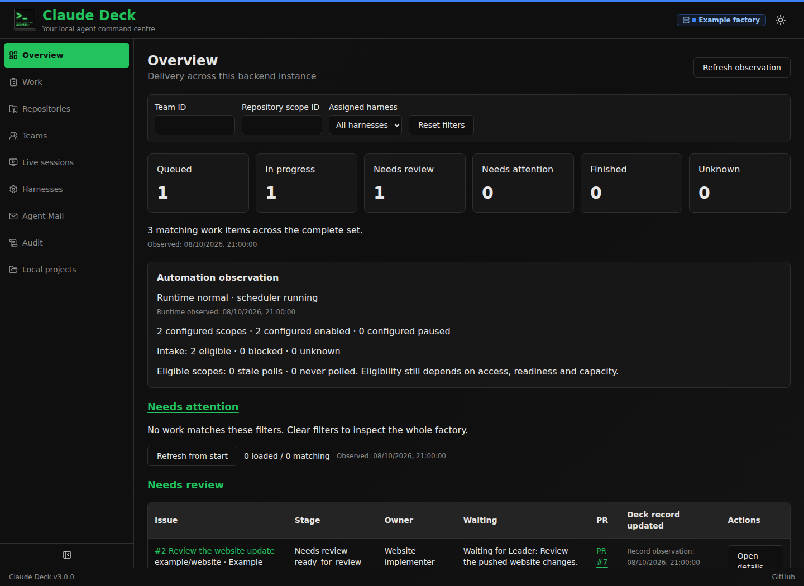Open the Repositories page
The height and width of the screenshot is (586, 804).
pyautogui.click(x=66, y=109)
